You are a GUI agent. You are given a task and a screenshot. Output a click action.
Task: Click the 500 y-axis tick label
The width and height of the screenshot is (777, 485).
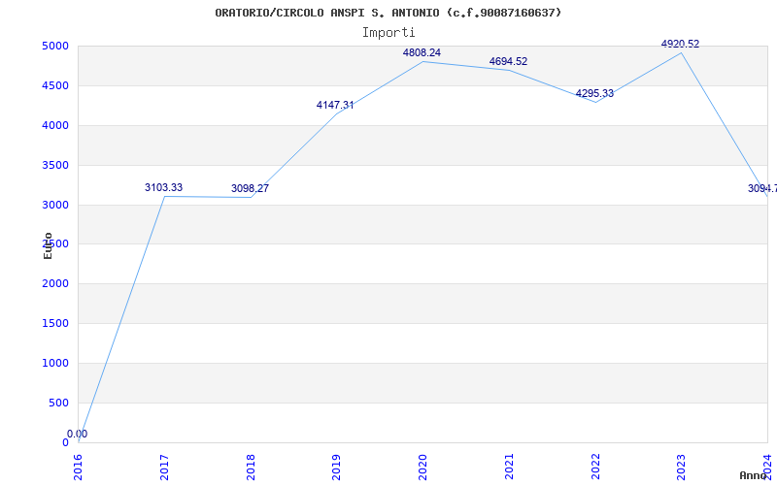(x=59, y=403)
